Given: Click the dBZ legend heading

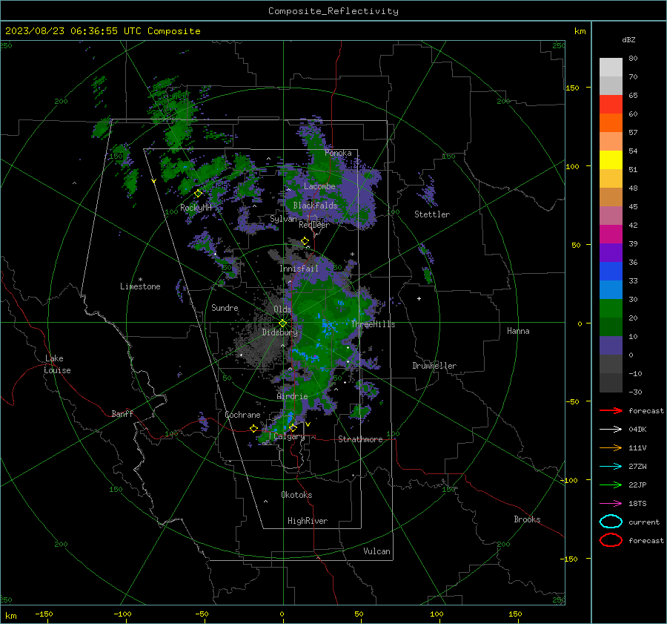Looking at the screenshot, I should [628, 39].
